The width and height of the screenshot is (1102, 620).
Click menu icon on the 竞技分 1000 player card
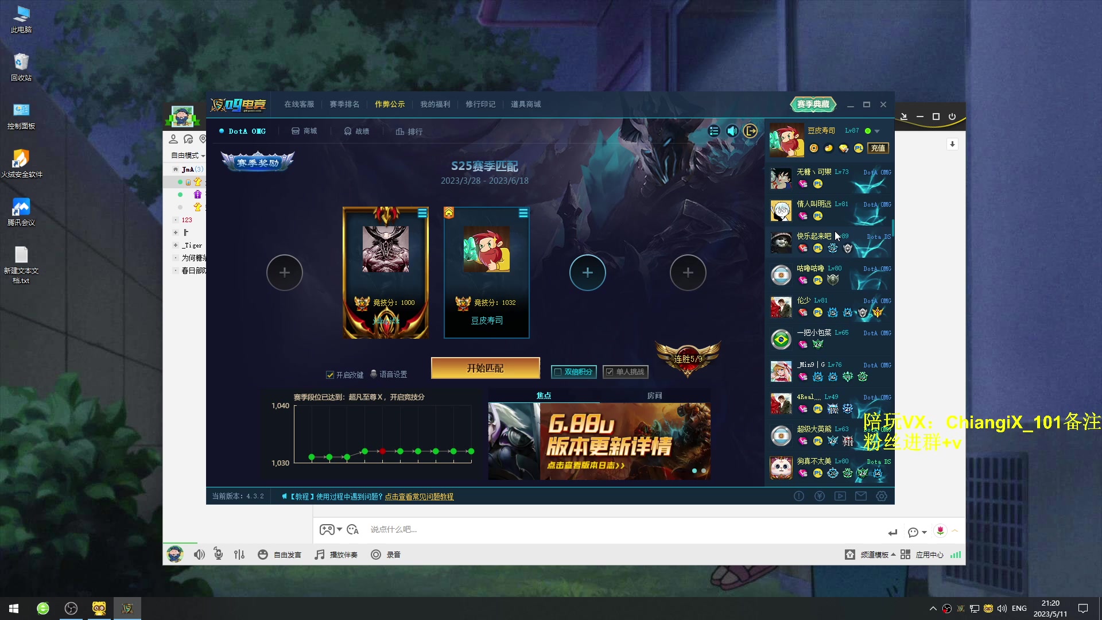(422, 214)
